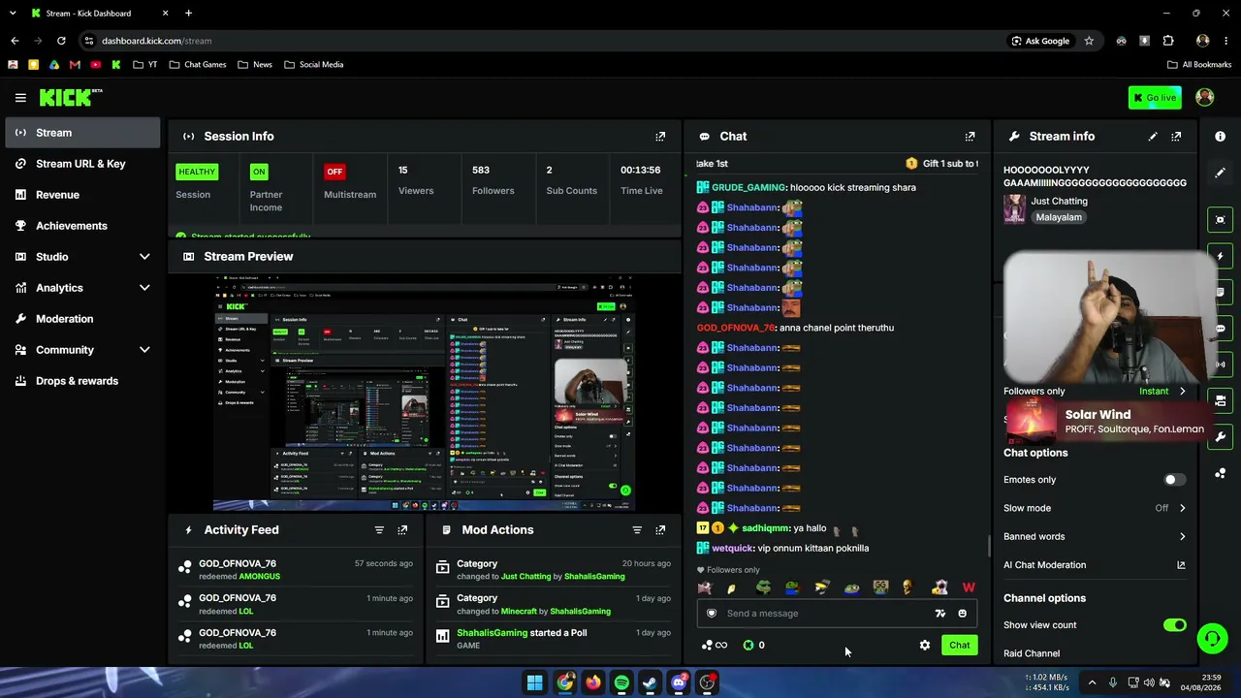The width and height of the screenshot is (1241, 698).
Task: Insert the red W emote
Action: [x=969, y=587]
